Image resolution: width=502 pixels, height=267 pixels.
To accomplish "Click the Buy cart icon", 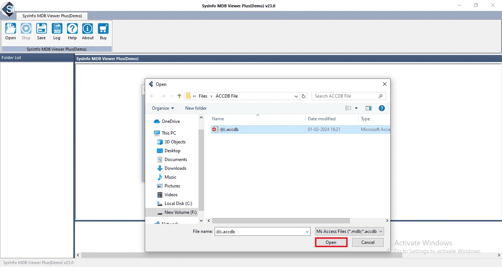I will pyautogui.click(x=103, y=32).
